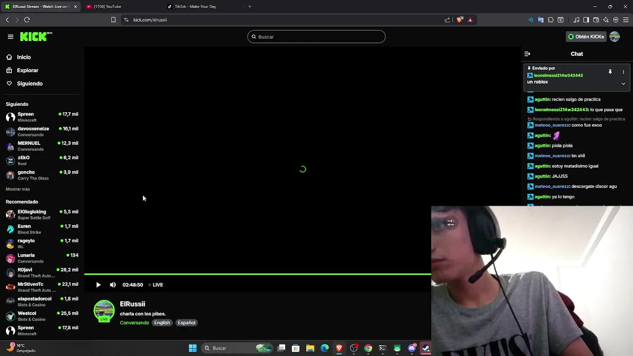Expand followed channels with Mostrar más
This screenshot has height=356, width=633.
[x=18, y=189]
